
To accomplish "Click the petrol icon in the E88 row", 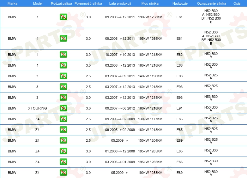I will 63,65.
